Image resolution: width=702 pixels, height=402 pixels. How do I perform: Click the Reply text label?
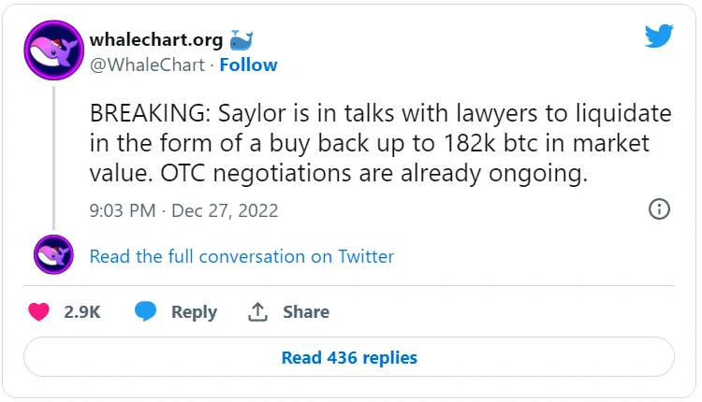pyautogui.click(x=194, y=312)
